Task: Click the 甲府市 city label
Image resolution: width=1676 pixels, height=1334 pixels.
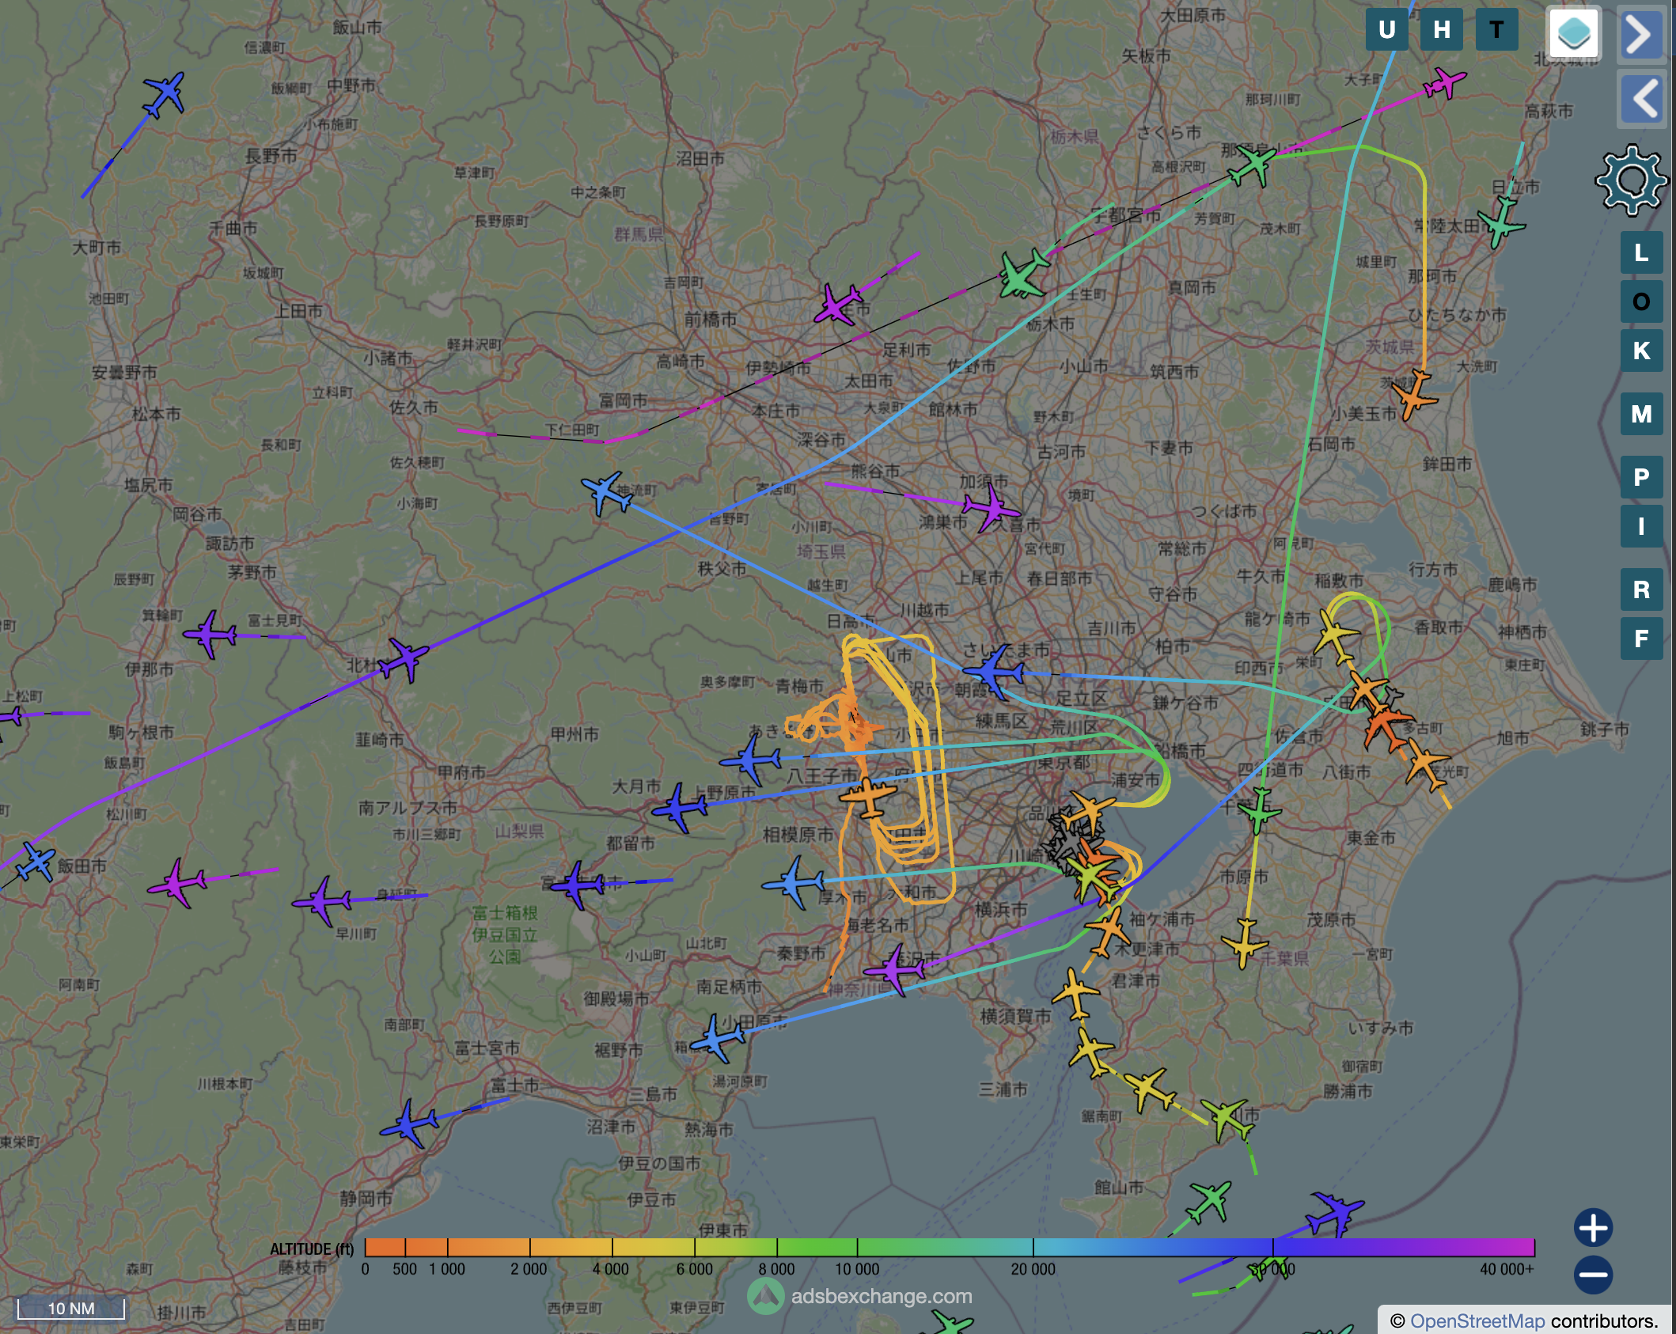Action: [461, 771]
